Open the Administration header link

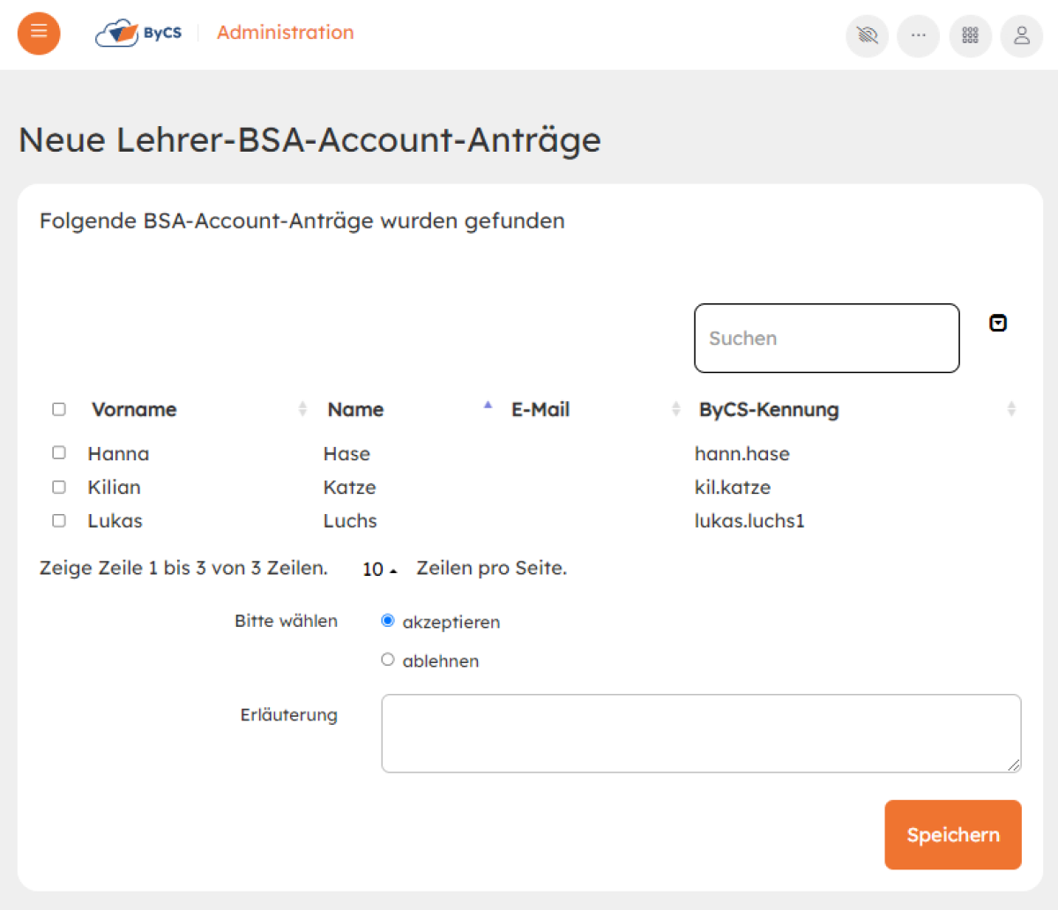[286, 33]
